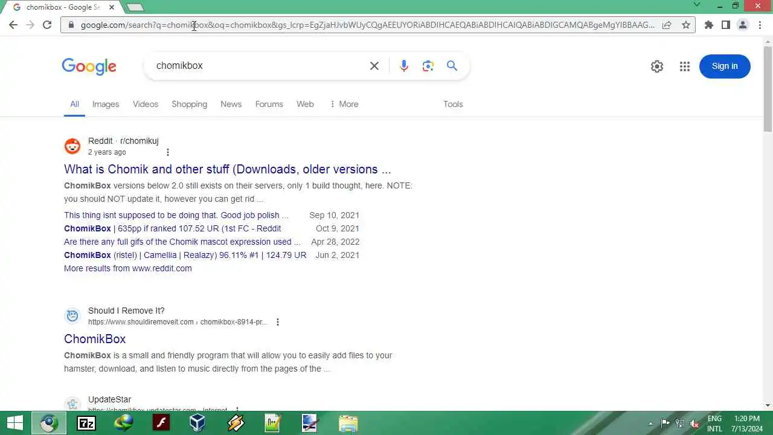Viewport: 773px width, 435px height.
Task: Switch to the Shopping tab
Action: [189, 104]
